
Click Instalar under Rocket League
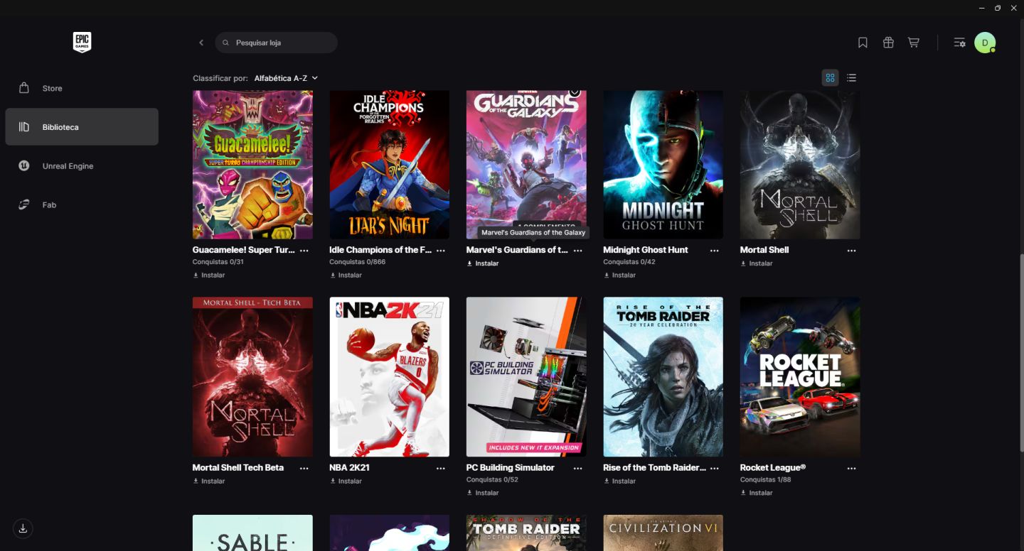(x=757, y=492)
